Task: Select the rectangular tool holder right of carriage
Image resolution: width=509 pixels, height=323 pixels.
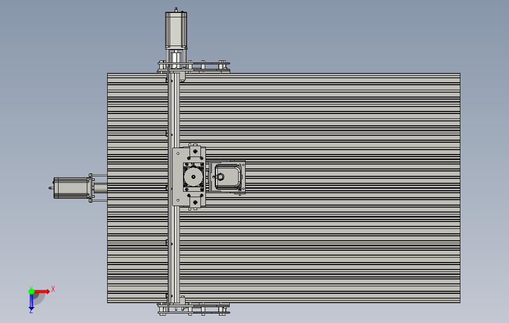Action: [227, 177]
